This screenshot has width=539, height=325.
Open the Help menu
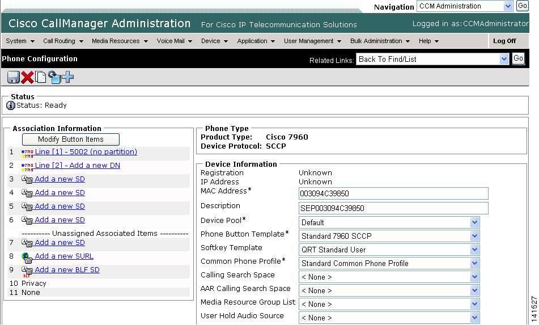[428, 41]
